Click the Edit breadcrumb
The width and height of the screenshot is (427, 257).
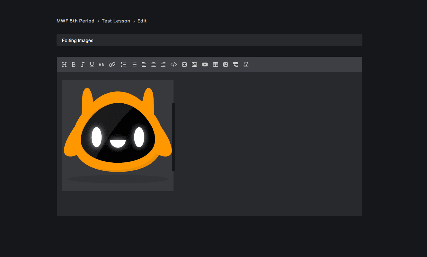pos(142,21)
